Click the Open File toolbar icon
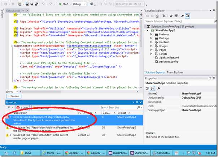The image size is (218, 157). [27, 4]
